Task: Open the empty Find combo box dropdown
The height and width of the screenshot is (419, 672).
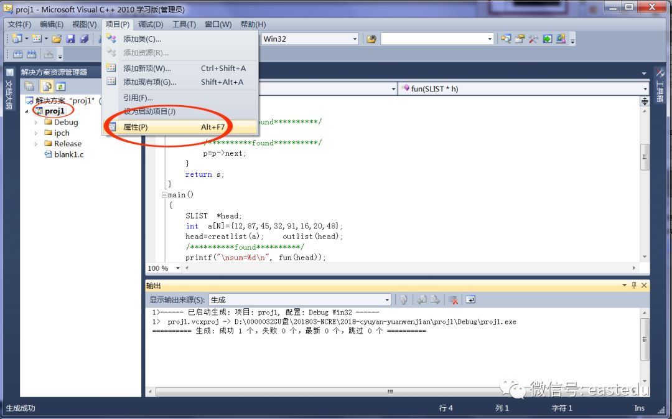Action: [490, 39]
